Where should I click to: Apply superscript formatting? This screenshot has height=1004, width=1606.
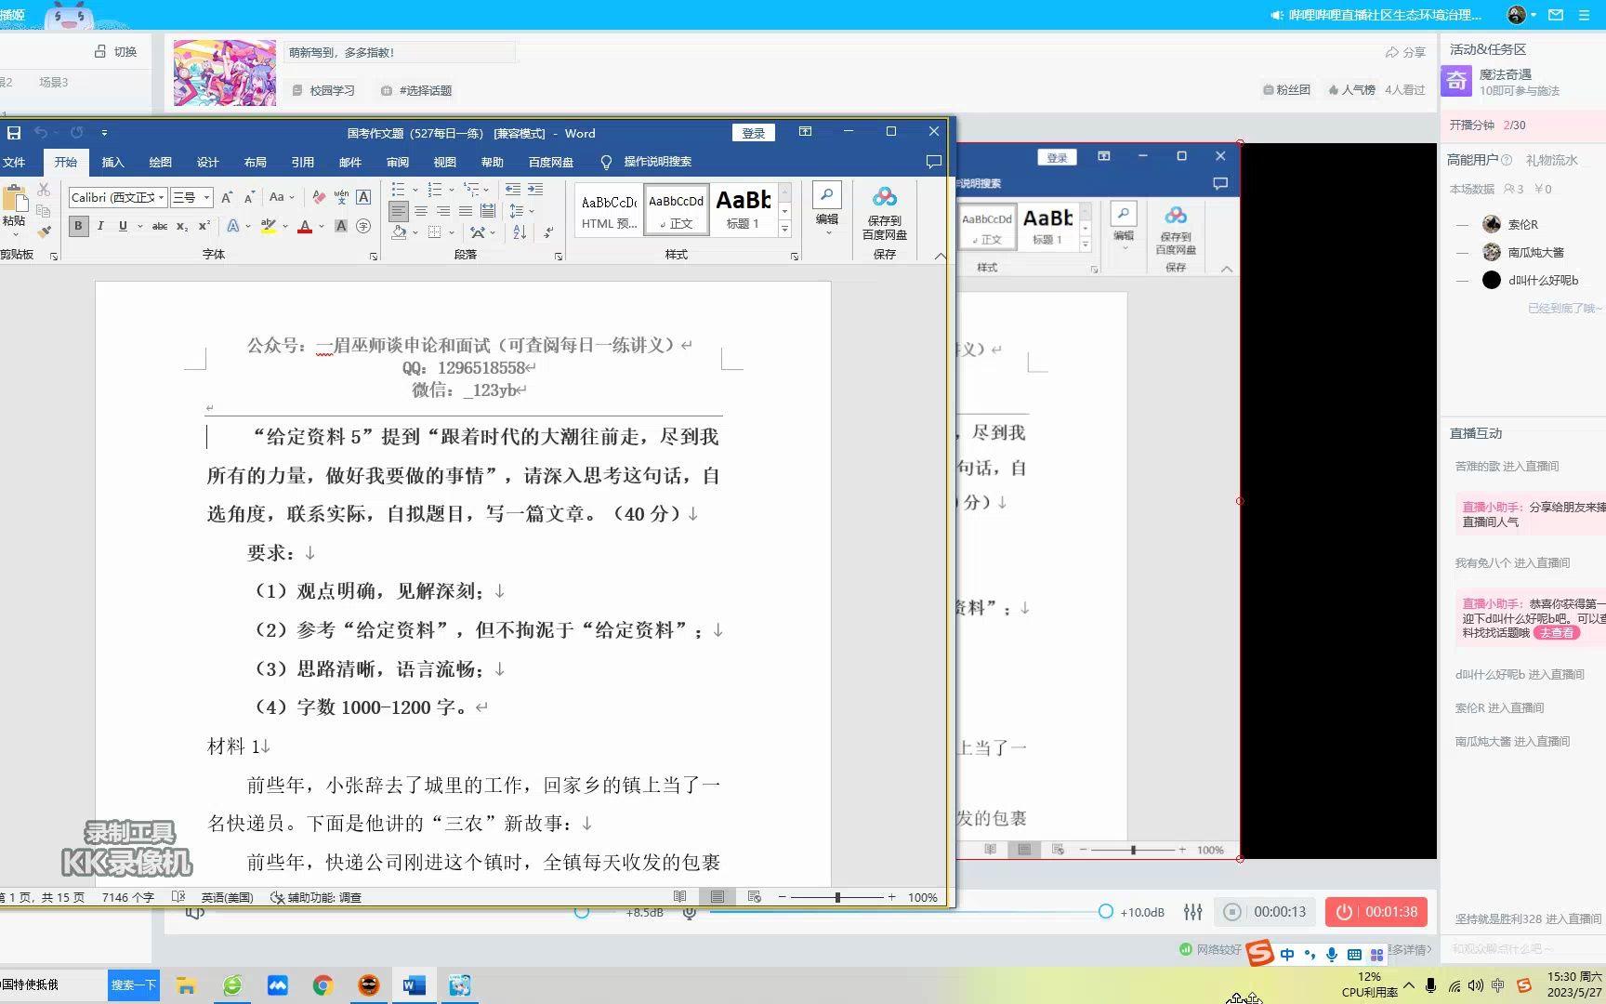click(204, 226)
